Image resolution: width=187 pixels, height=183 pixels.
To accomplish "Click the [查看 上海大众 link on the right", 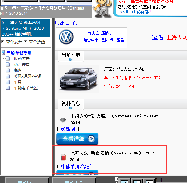I will (169, 37).
